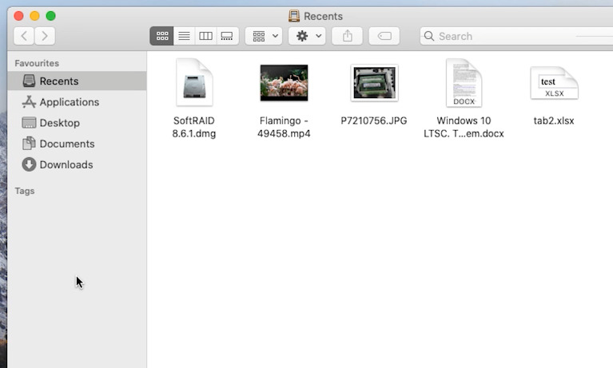The height and width of the screenshot is (368, 613).
Task: Select Recents in the sidebar
Action: [x=77, y=81]
